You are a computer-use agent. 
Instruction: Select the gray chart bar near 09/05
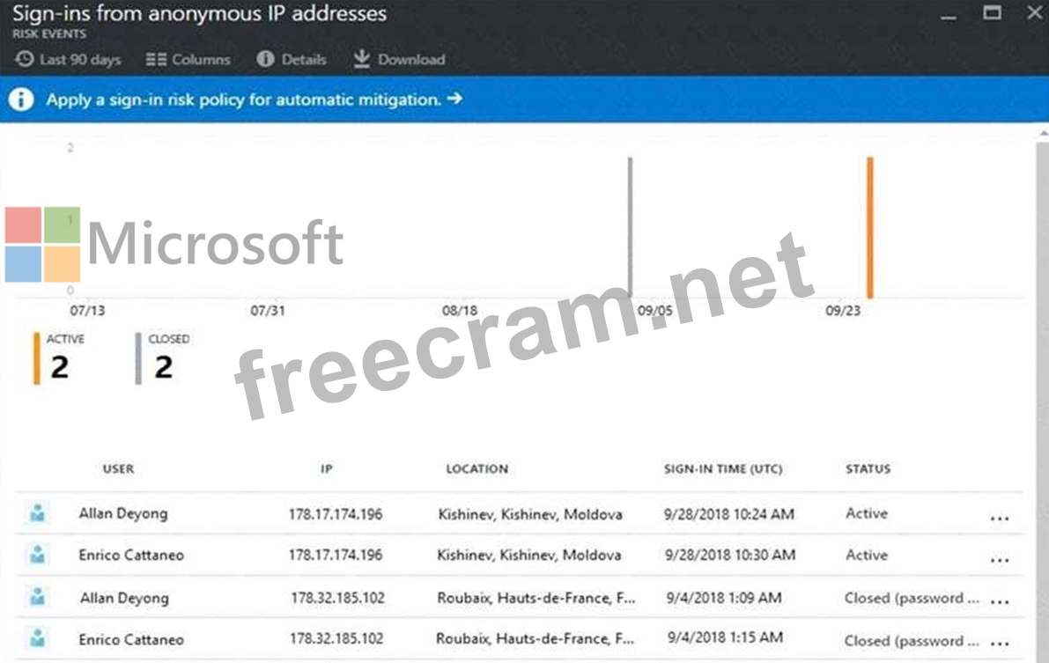coord(631,227)
